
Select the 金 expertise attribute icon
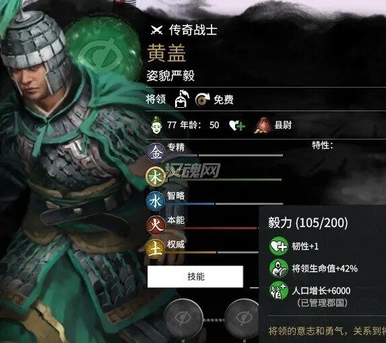click(x=156, y=153)
